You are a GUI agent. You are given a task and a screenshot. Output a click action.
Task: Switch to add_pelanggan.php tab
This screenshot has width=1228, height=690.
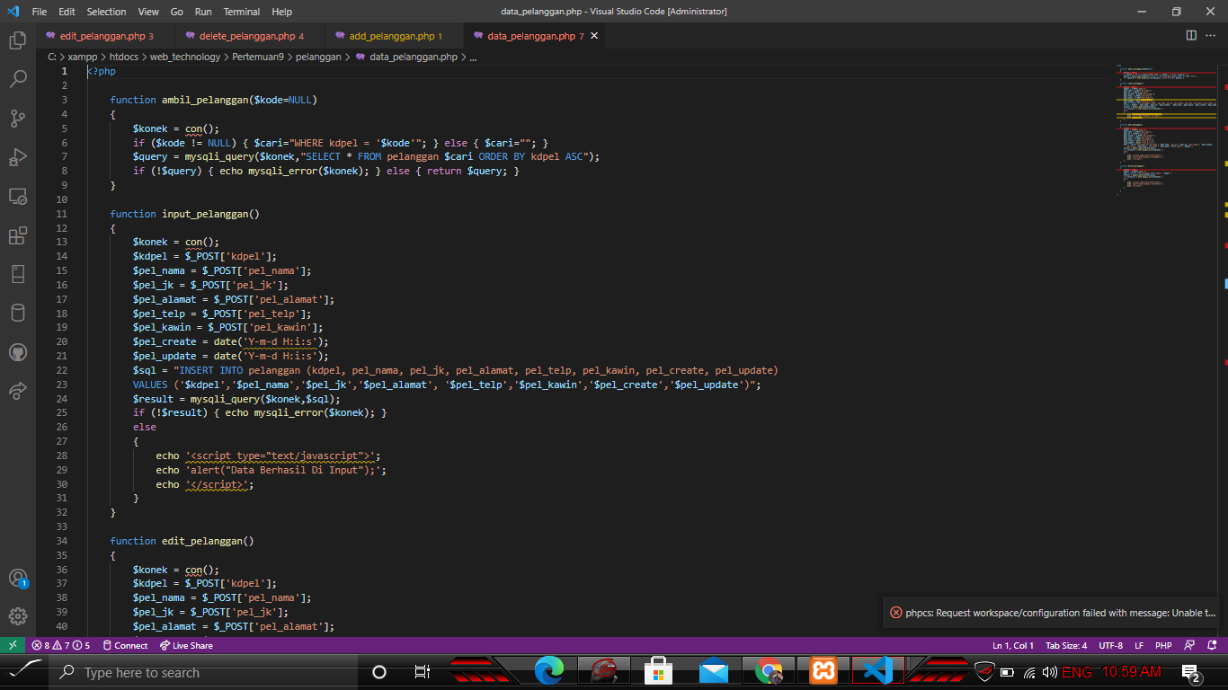[396, 36]
